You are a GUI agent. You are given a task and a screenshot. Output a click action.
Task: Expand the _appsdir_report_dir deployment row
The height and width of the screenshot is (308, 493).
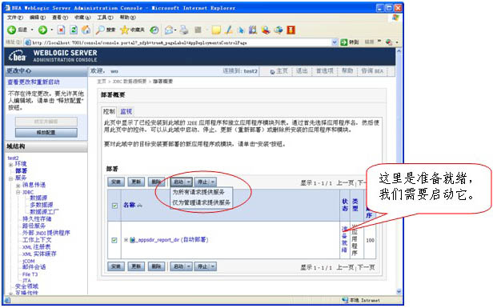point(126,240)
